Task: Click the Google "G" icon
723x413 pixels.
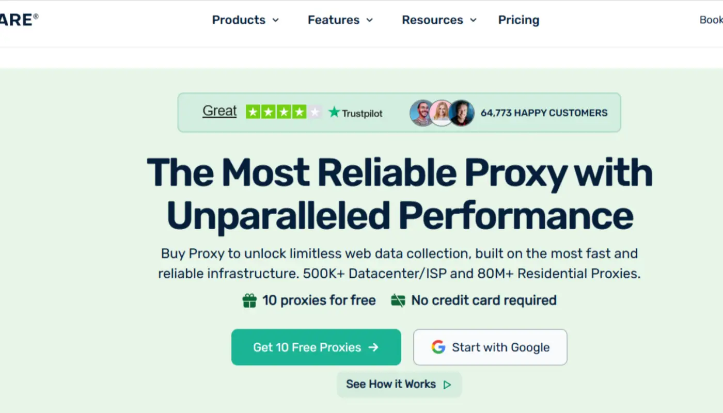Action: pyautogui.click(x=438, y=347)
